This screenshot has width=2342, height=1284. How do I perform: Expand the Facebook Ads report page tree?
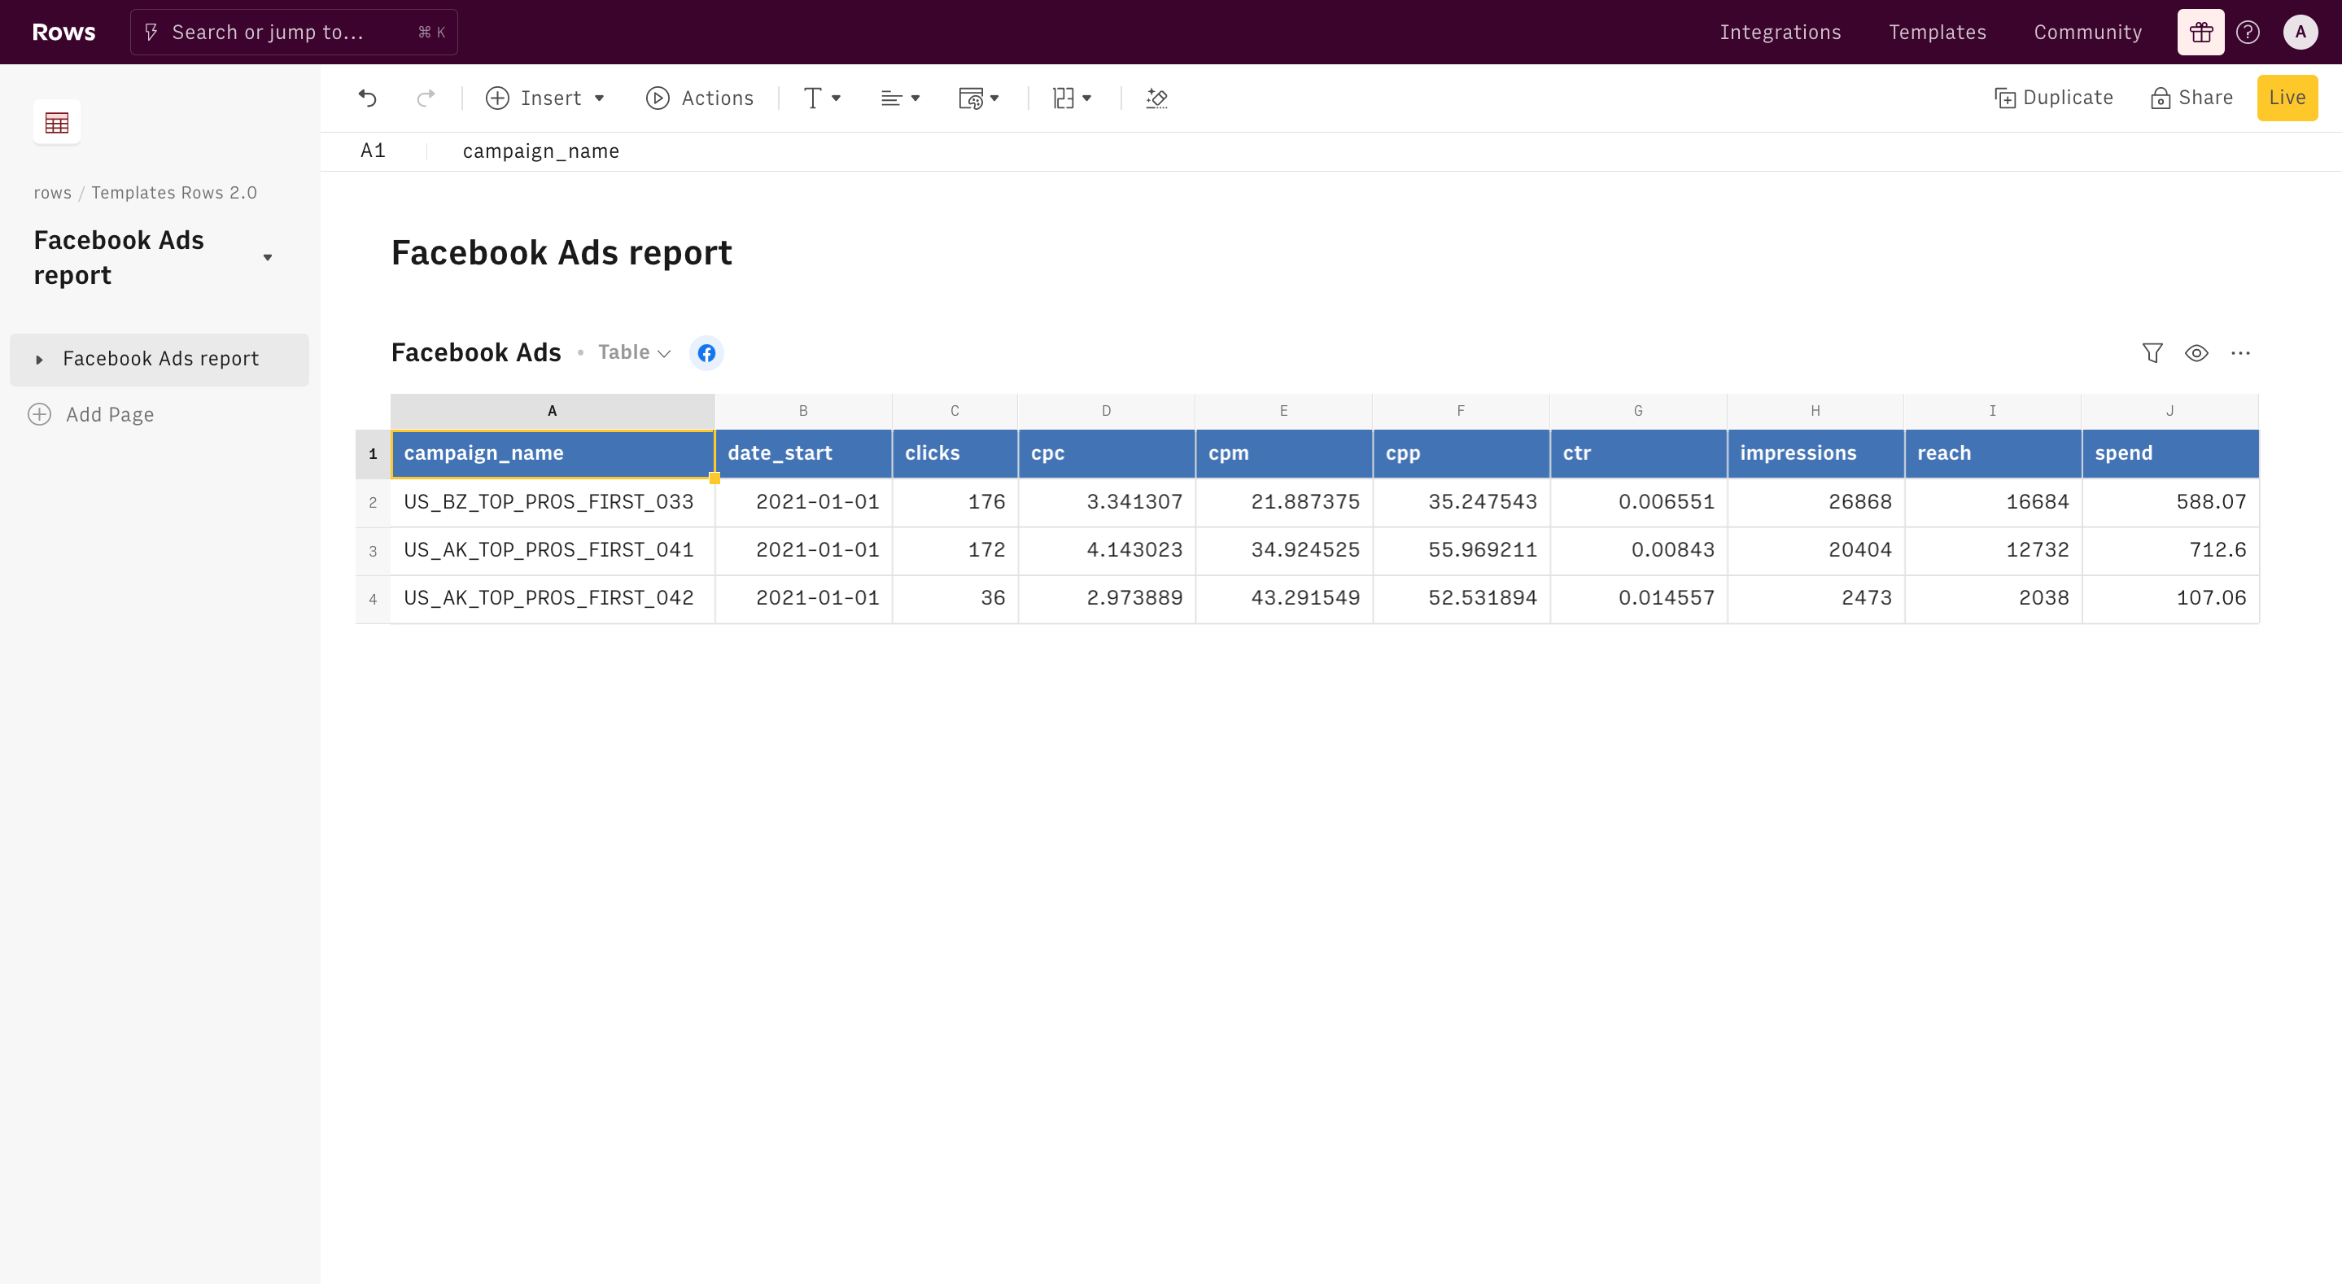39,359
